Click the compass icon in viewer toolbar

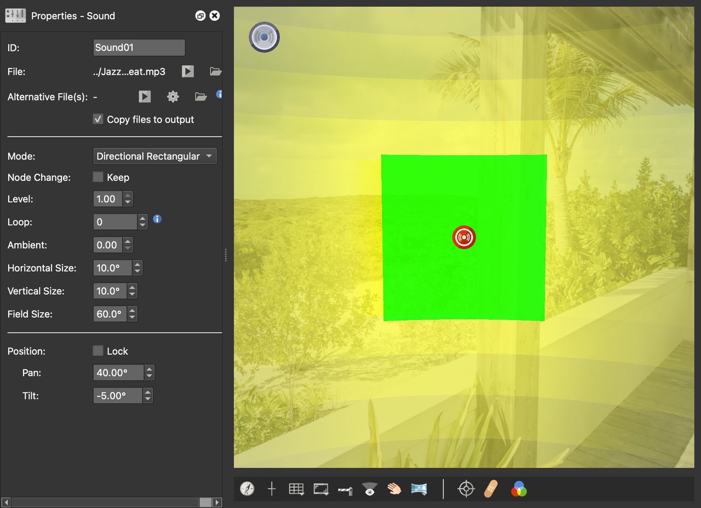pyautogui.click(x=248, y=489)
